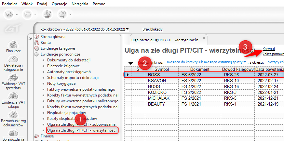This screenshot has width=284, height=141.
Task: Open Noty korygujące
Action: tap(61, 83)
